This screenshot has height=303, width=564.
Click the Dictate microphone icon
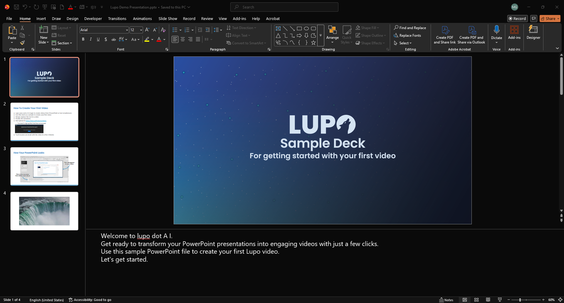tap(496, 30)
